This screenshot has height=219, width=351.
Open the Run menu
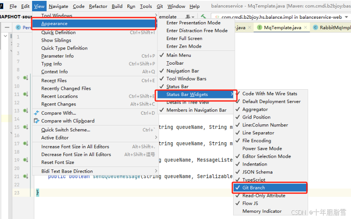tap(131, 6)
